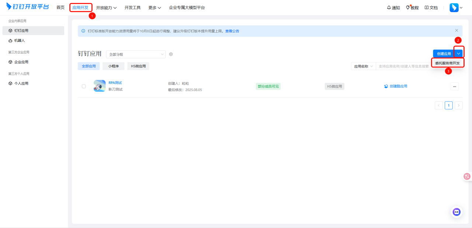Open the 应用名称 search filter dropdown

[362, 66]
